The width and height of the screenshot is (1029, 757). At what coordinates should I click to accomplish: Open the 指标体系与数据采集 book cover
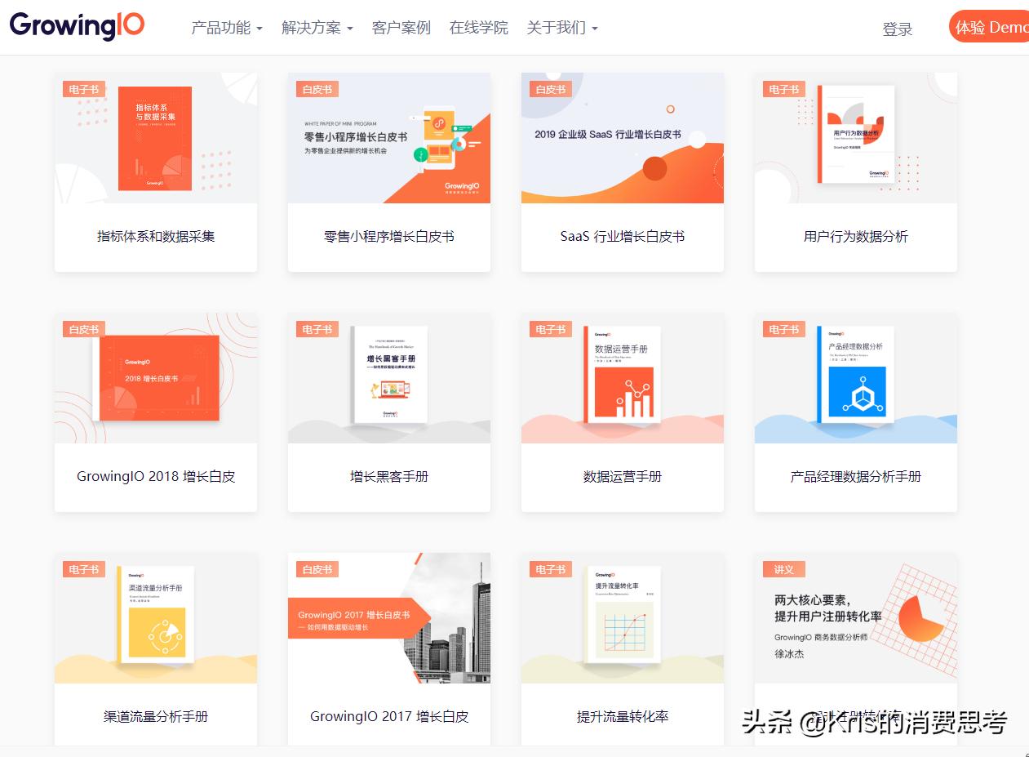(x=155, y=138)
